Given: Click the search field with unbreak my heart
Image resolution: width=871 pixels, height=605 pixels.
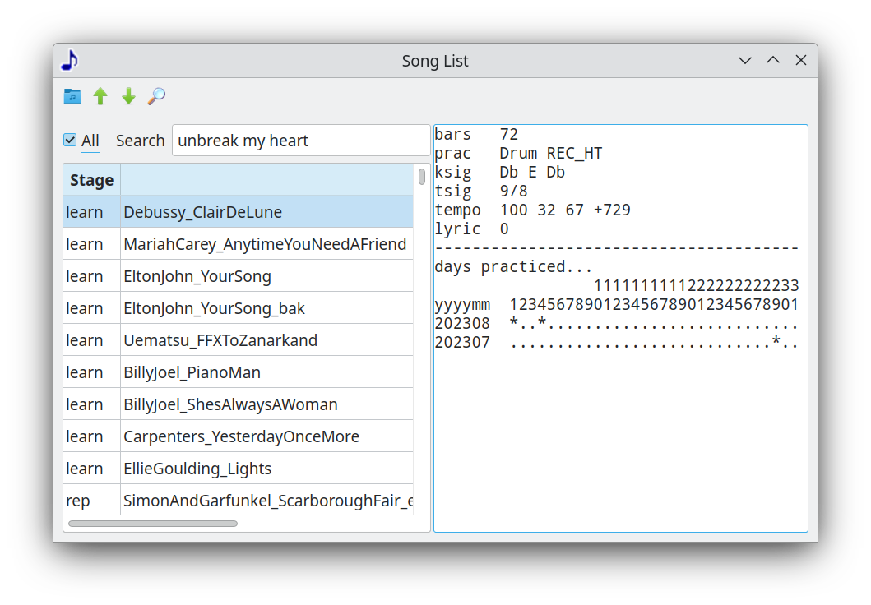Looking at the screenshot, I should click(300, 141).
